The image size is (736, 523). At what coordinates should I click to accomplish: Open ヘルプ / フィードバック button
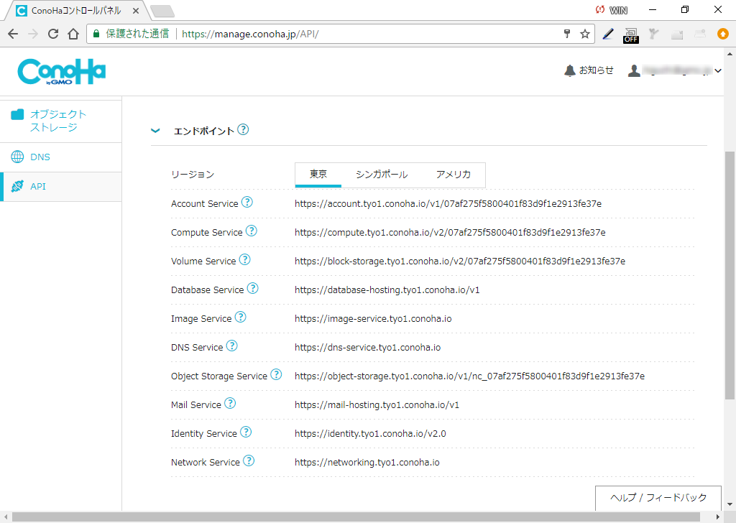658,498
